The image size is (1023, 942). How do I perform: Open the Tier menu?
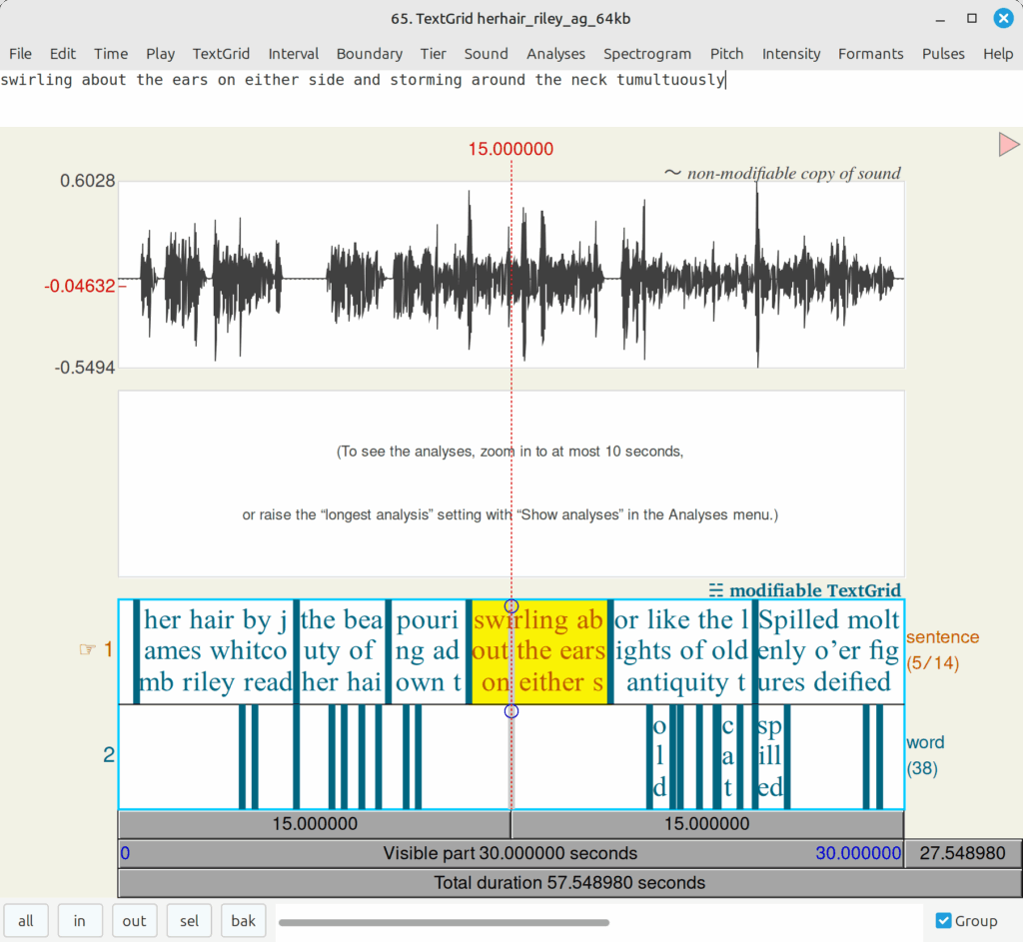433,54
